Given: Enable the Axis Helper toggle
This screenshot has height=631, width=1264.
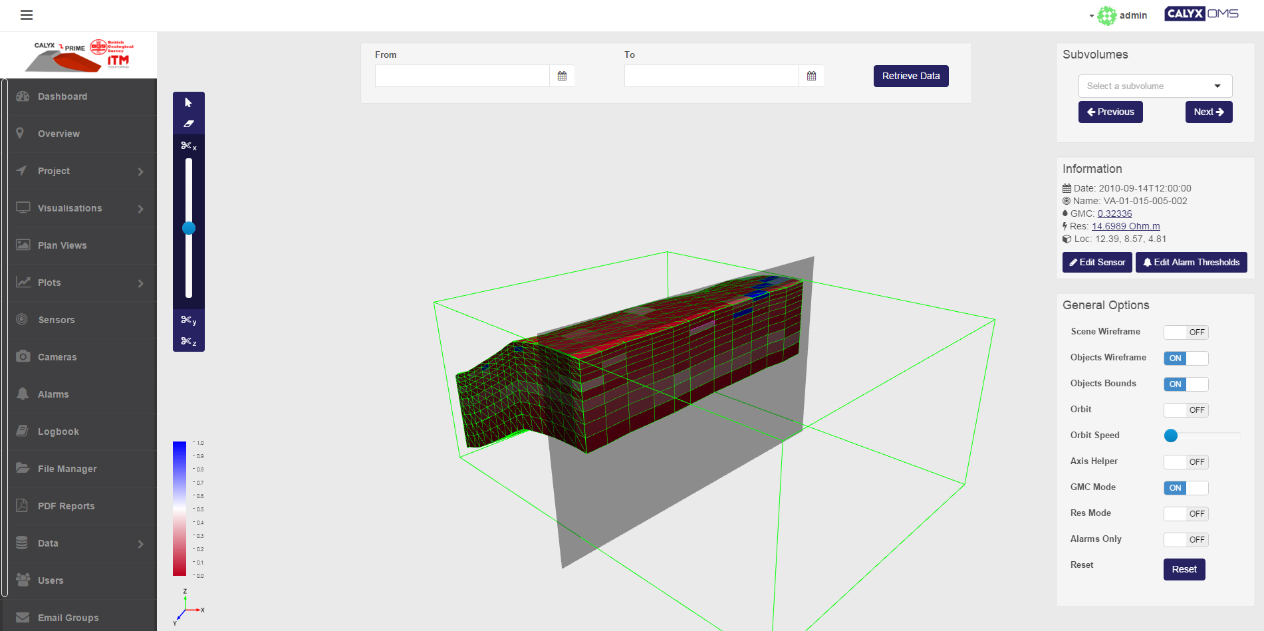Looking at the screenshot, I should pos(1186,462).
